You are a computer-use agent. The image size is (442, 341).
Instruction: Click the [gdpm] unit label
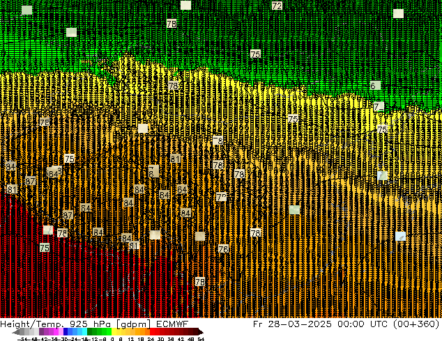coord(134,324)
